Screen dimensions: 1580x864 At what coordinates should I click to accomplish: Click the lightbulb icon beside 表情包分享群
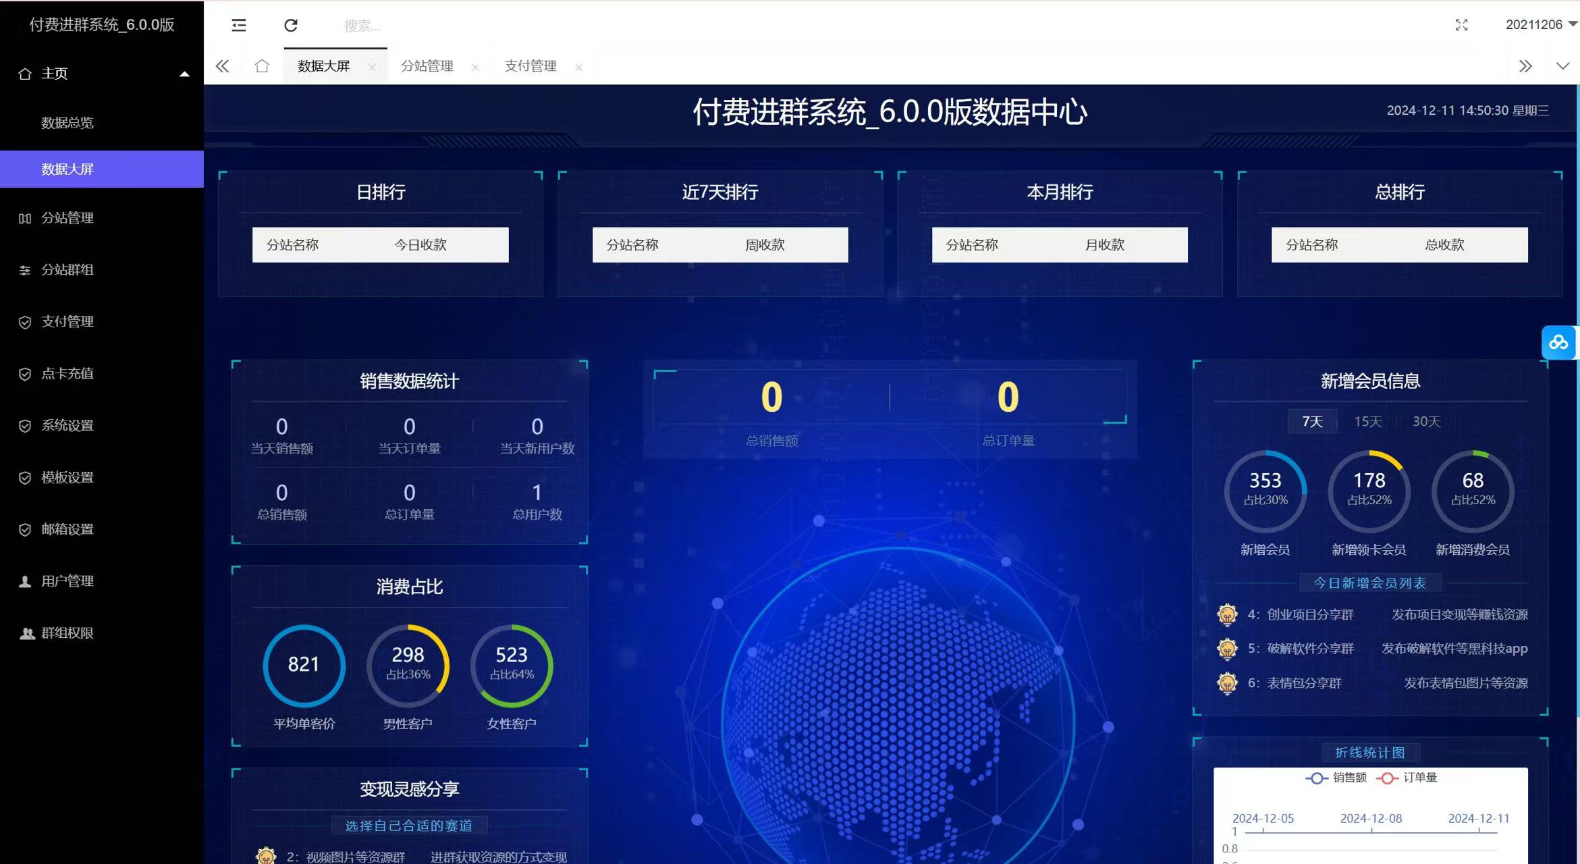point(1227,683)
